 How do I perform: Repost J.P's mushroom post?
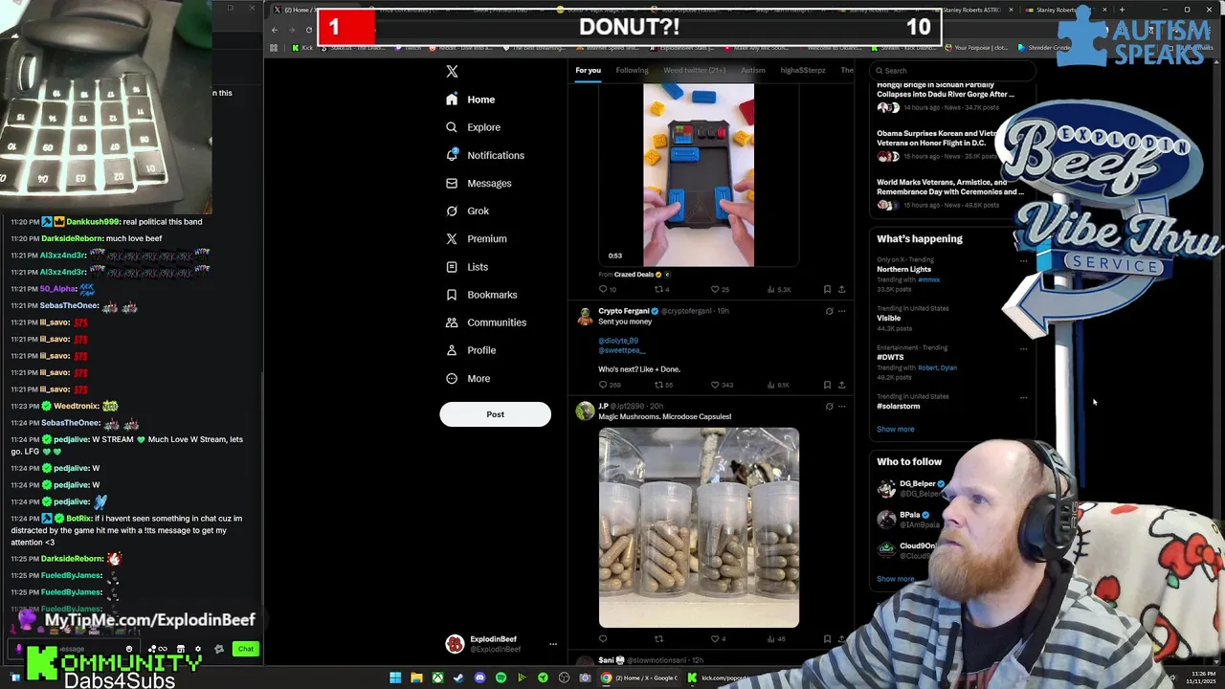point(658,638)
